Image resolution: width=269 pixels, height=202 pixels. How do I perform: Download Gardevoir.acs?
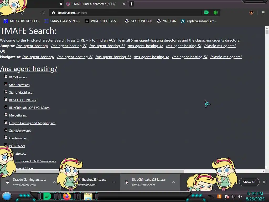(18, 138)
